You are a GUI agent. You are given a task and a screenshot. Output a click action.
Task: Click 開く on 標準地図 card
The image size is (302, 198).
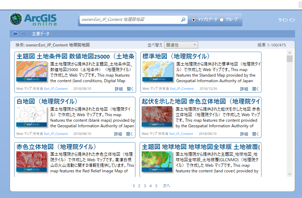(x=255, y=89)
